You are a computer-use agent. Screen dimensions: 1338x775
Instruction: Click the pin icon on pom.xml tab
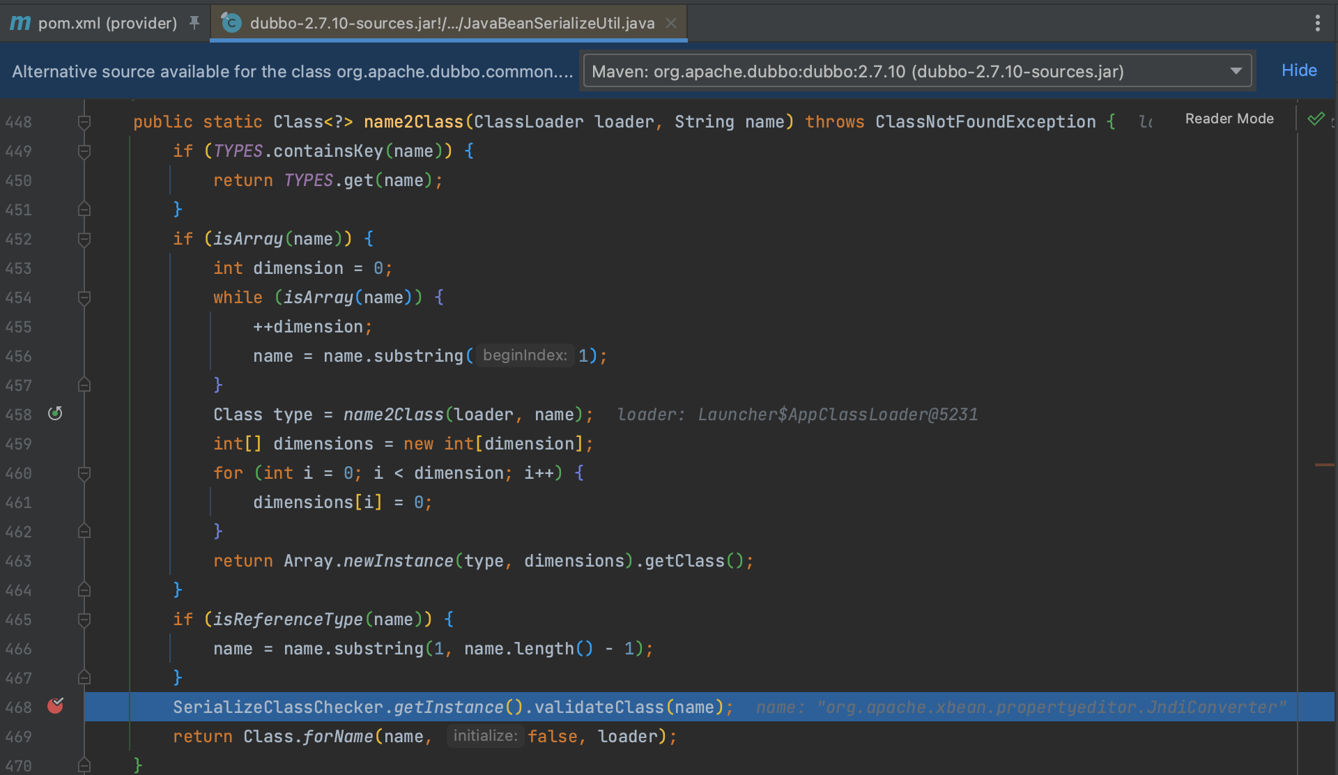[x=194, y=23]
